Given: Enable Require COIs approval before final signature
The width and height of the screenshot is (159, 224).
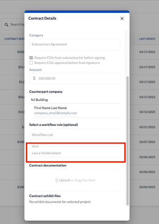Looking at the screenshot, I should [x=31, y=63].
